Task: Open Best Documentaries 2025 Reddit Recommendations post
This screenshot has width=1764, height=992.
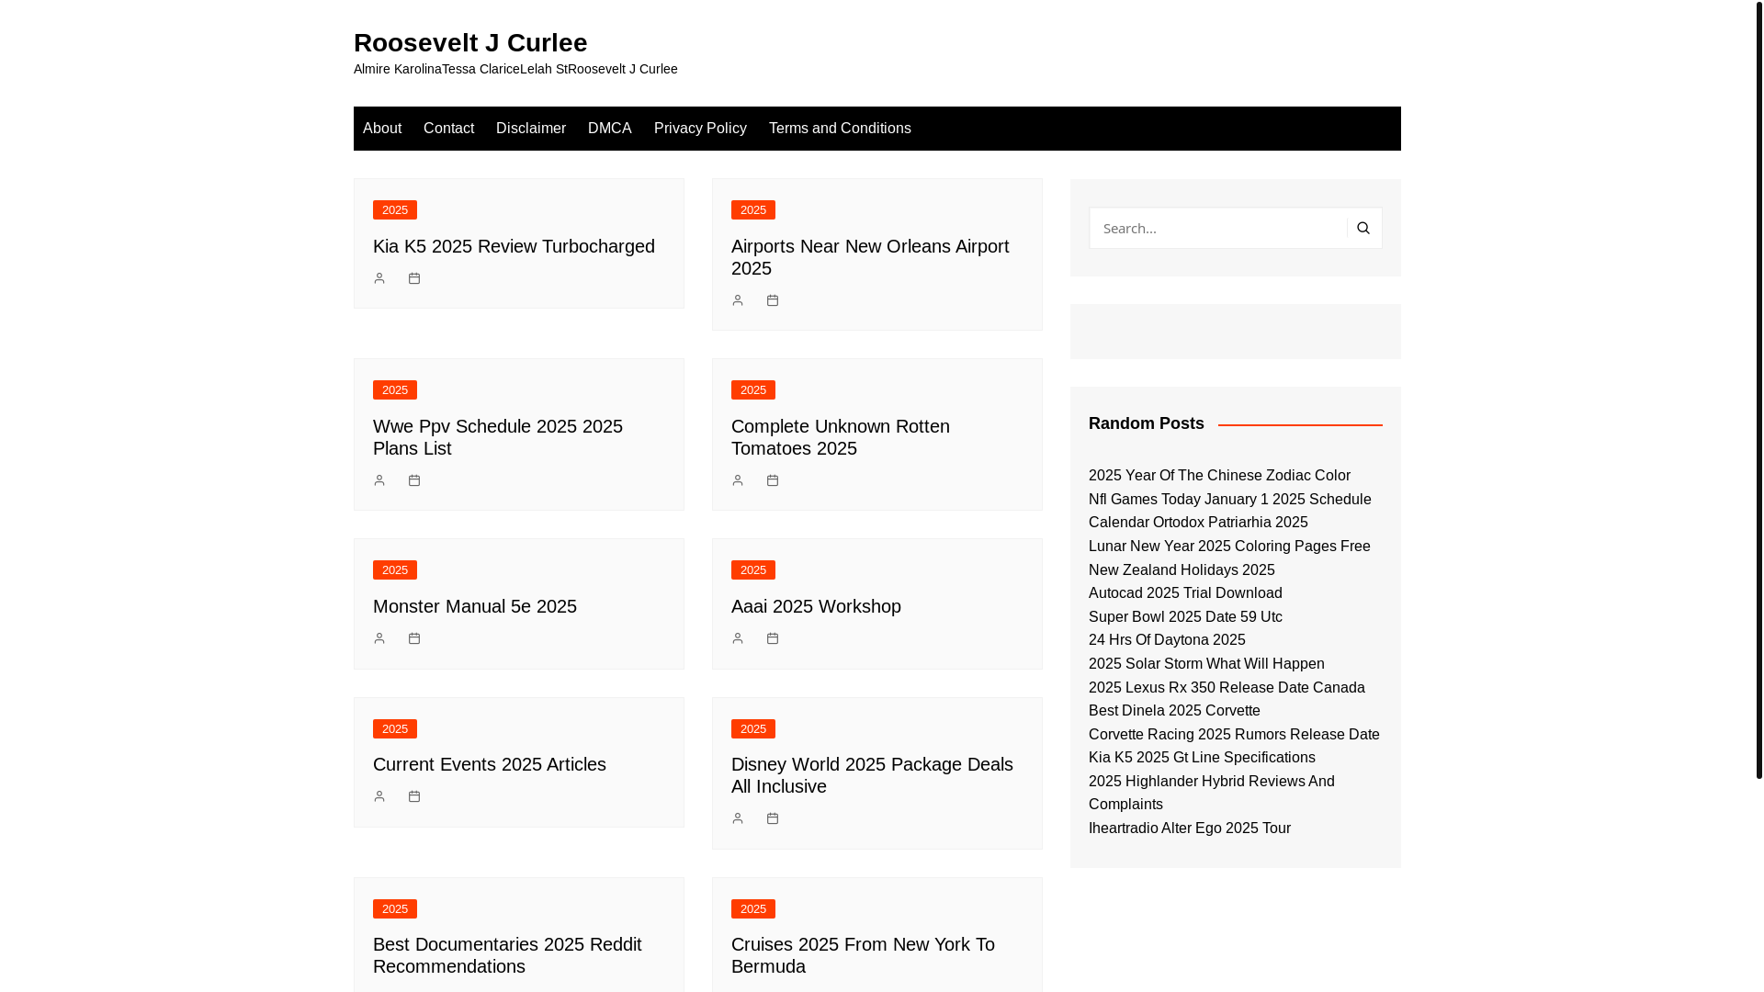Action: tap(507, 955)
